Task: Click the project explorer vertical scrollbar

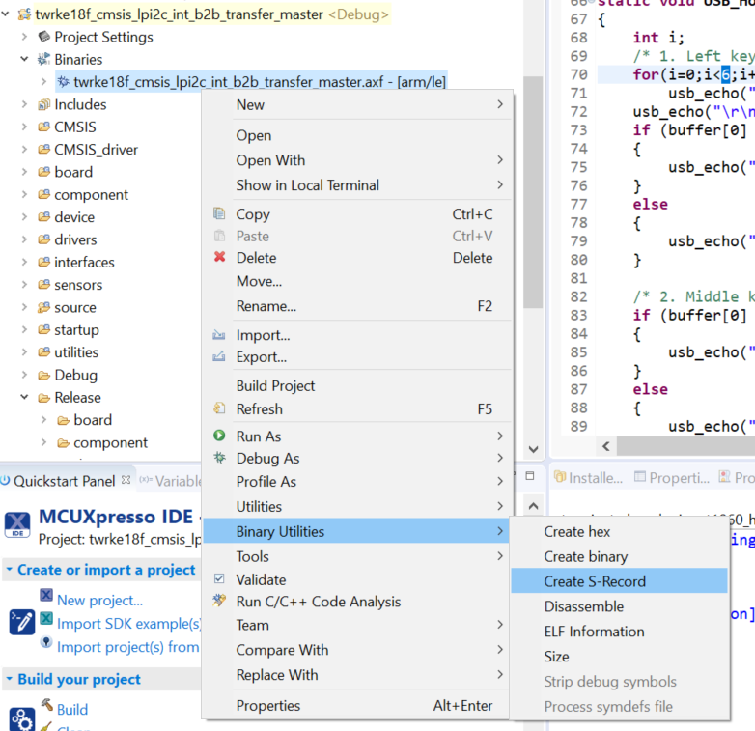Action: [533, 192]
